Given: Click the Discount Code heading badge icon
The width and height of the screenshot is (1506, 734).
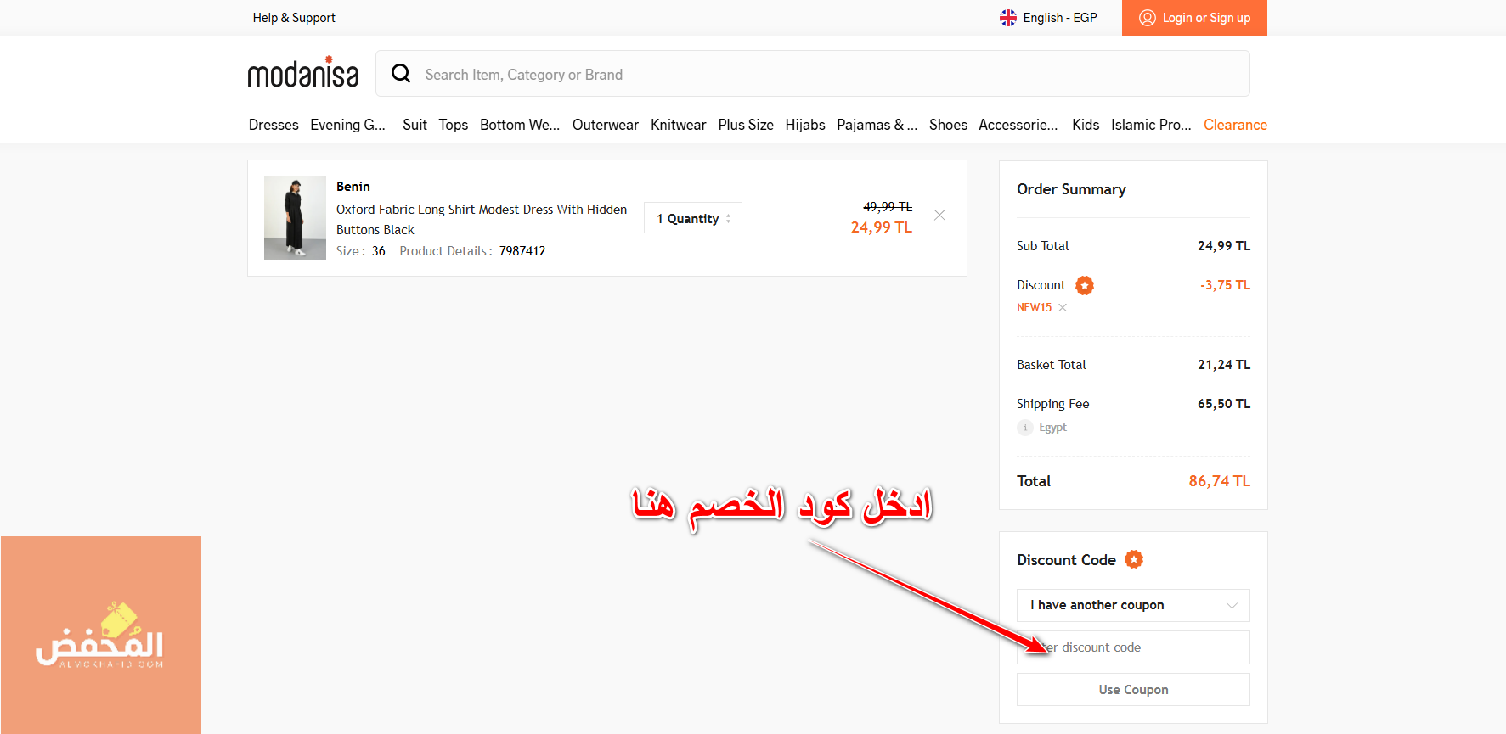Looking at the screenshot, I should 1134,559.
